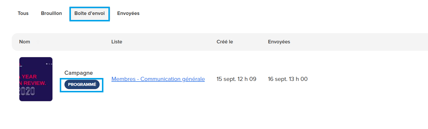Open Membres - Communication générale list link
This screenshot has width=428, height=129.
158,79
